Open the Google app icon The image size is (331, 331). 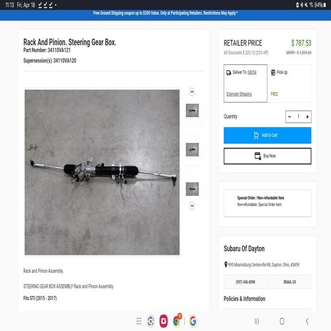tap(193, 321)
